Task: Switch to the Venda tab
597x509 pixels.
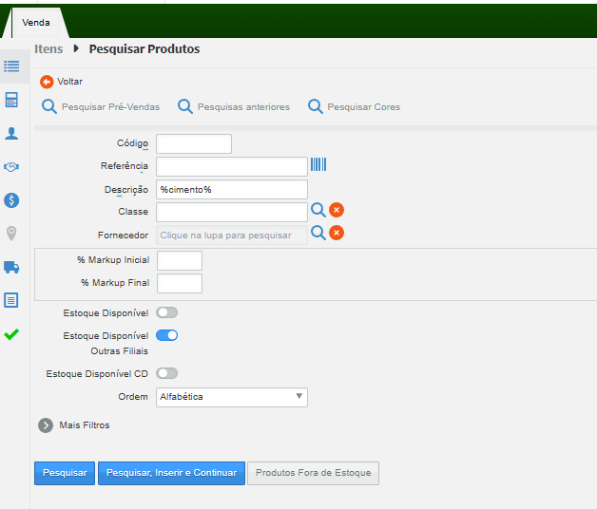Action: 36,23
